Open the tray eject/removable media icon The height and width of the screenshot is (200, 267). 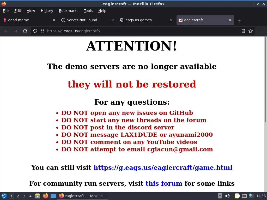click(x=220, y=196)
